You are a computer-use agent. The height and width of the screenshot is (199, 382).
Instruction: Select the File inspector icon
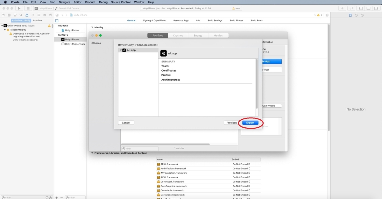click(350, 15)
